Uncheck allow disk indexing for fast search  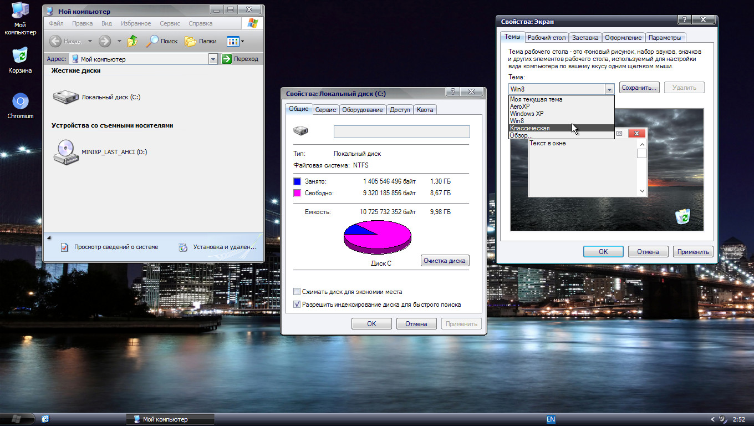click(297, 305)
